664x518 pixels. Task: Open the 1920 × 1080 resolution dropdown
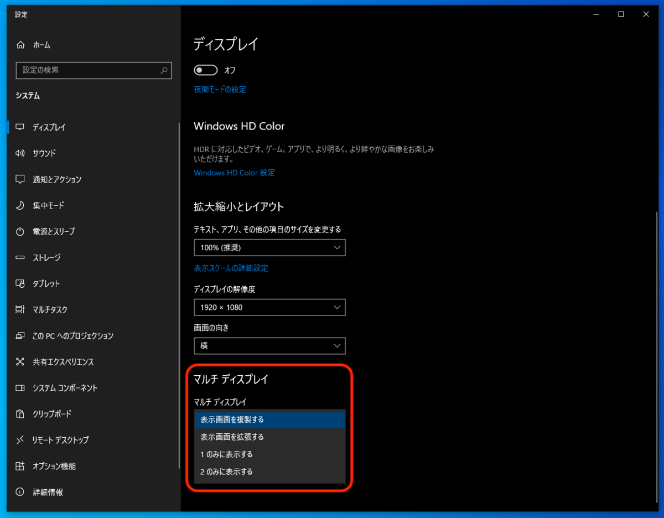pyautogui.click(x=269, y=307)
